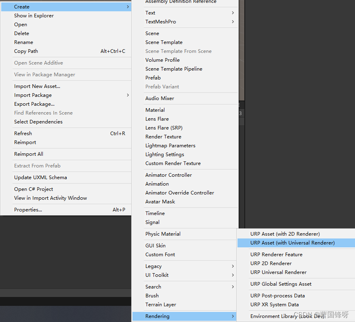Select the plain Lens Flare entry
The height and width of the screenshot is (322, 355).
tap(185, 119)
